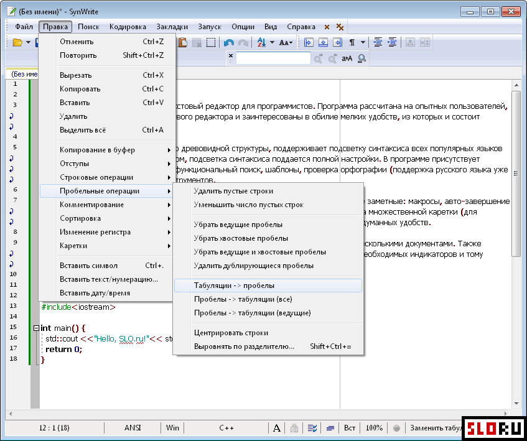The height and width of the screenshot is (441, 527).
Task: Toggle the Вст insert mode indicator
Action: (350, 428)
